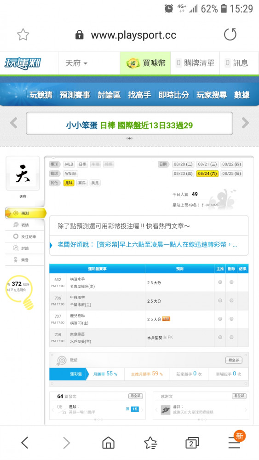
Task: Open the browser hamburger menu
Action: coord(234,443)
